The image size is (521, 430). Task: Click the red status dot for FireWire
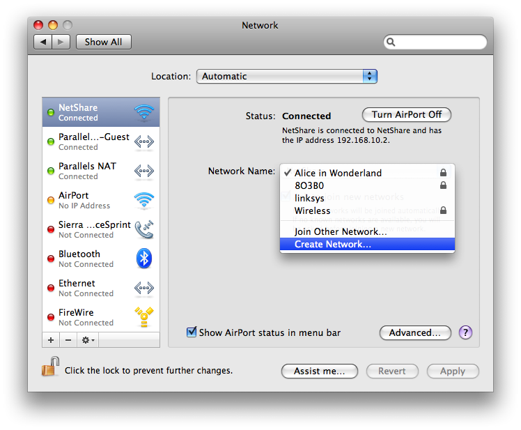coord(51,317)
